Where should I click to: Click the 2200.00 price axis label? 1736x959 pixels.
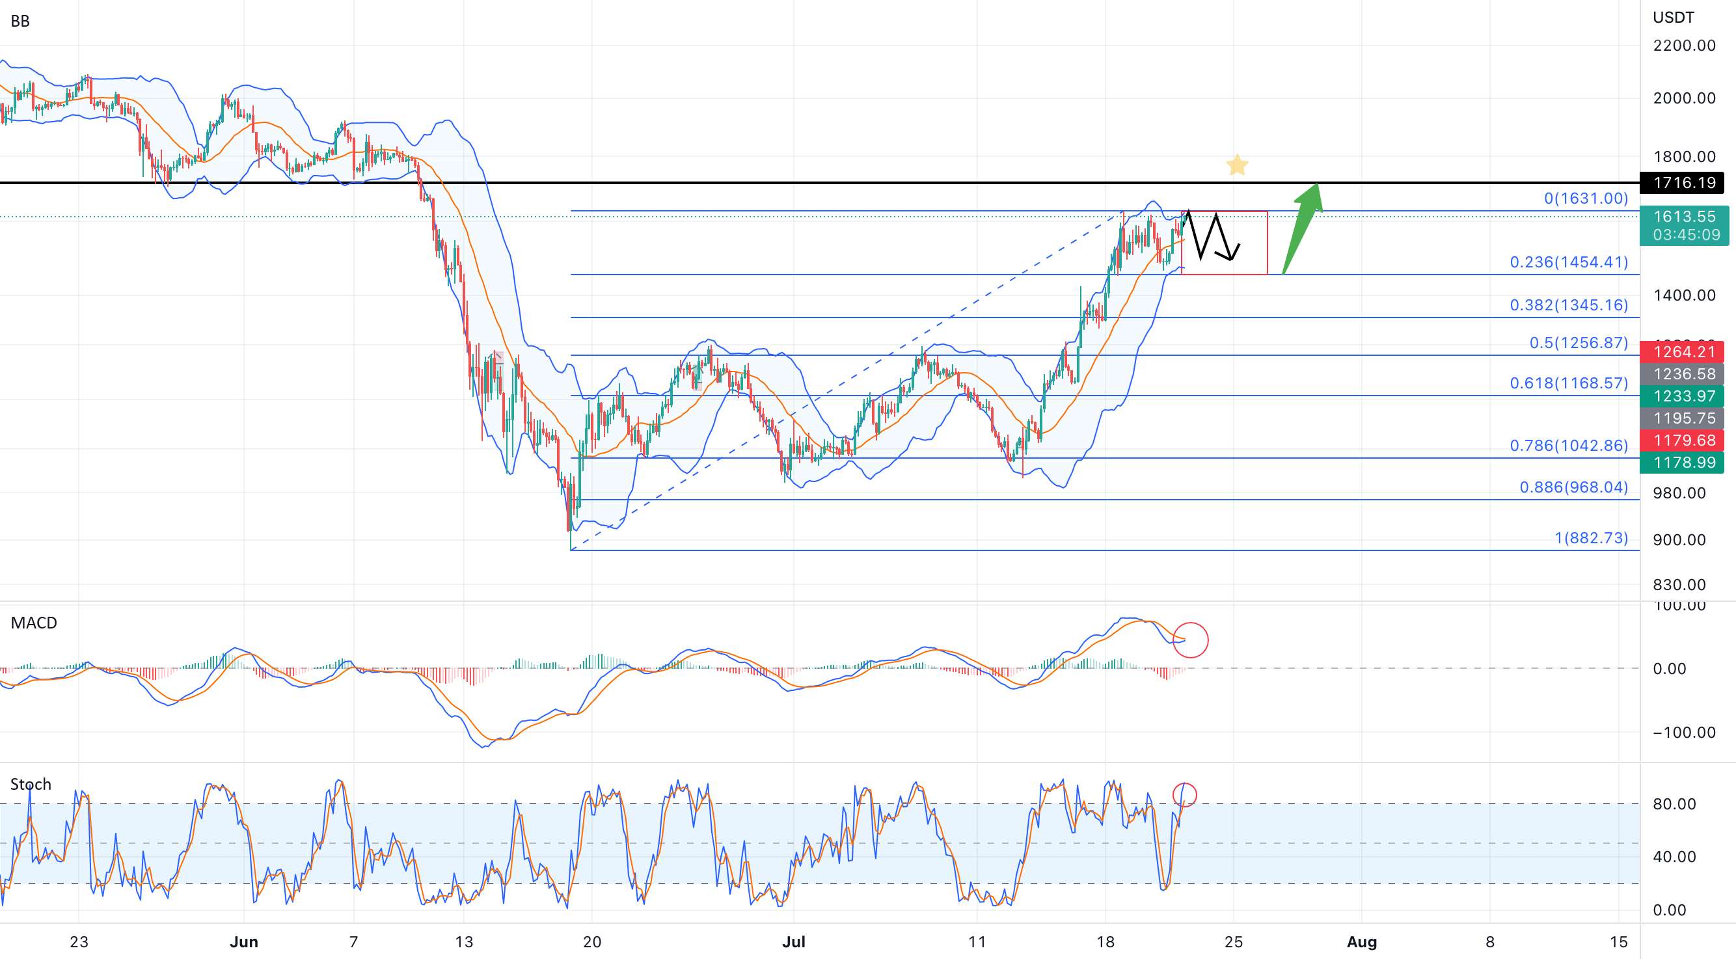point(1684,46)
